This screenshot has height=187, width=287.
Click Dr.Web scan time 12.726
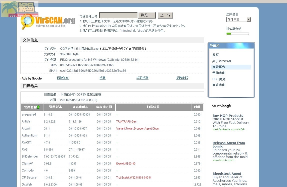click(x=197, y=184)
